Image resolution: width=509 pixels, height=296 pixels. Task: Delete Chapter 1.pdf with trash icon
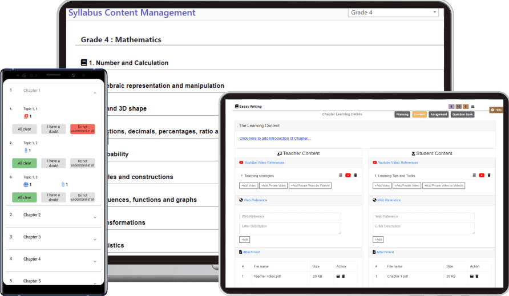[x=477, y=276]
